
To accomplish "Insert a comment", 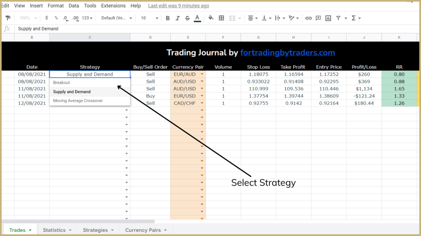I will point(318,18).
